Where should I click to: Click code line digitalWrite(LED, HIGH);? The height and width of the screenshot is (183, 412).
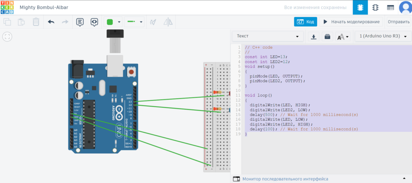pyautogui.click(x=280, y=105)
